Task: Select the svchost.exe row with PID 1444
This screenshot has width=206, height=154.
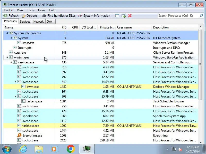Action: pos(101,131)
